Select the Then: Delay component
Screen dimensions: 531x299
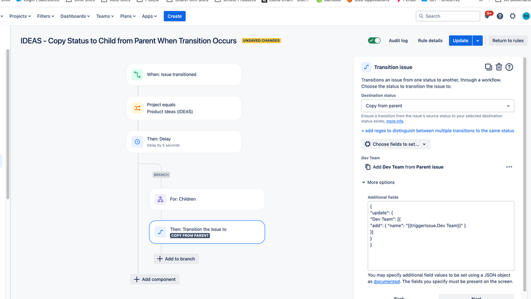184,142
